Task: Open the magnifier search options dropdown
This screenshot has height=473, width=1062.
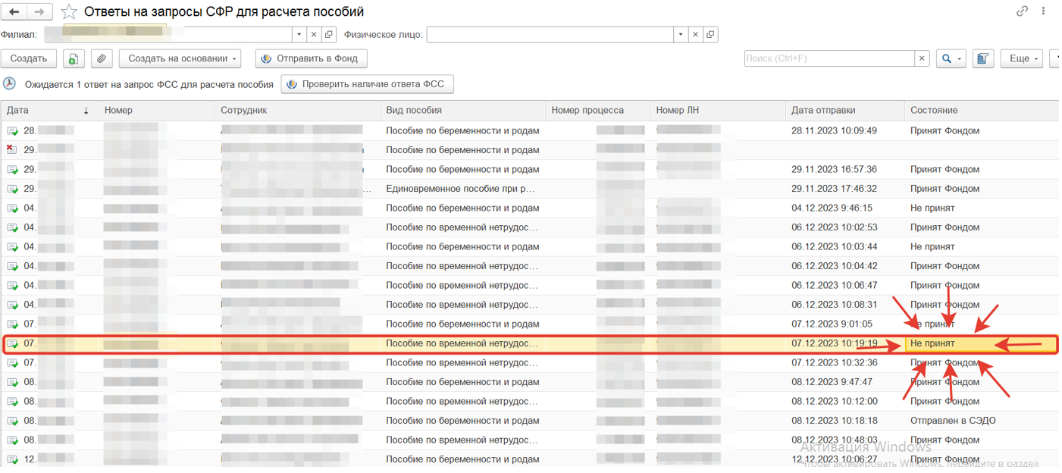Action: coord(951,59)
